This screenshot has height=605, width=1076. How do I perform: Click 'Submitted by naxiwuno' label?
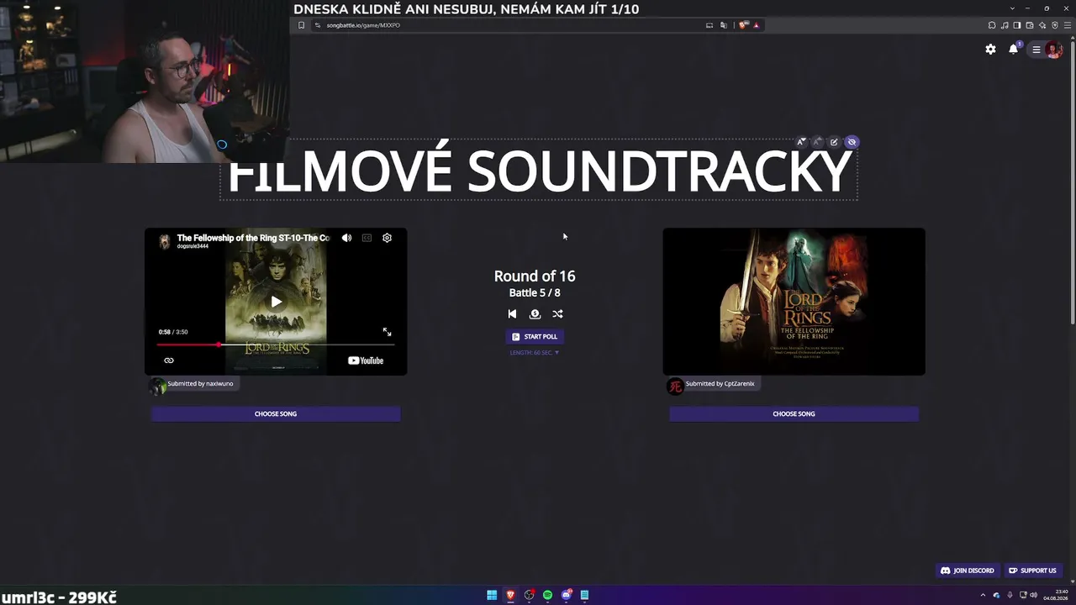[x=200, y=383]
